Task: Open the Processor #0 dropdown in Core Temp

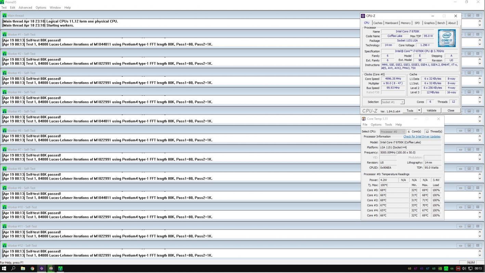Action: (x=393, y=131)
